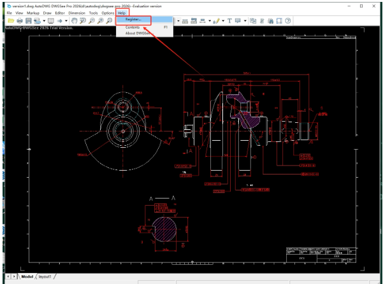Click the Zoom In magnifier icon
The image size is (383, 284).
[101, 21]
